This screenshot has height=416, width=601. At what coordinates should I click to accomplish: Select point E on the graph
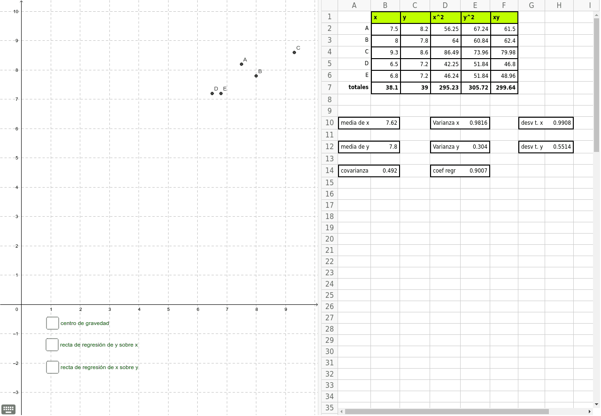point(221,93)
